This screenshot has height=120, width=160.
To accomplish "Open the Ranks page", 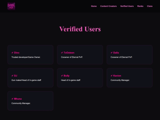I will pyautogui.click(x=140, y=6).
